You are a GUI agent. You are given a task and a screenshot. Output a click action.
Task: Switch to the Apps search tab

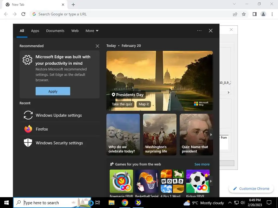(35, 31)
